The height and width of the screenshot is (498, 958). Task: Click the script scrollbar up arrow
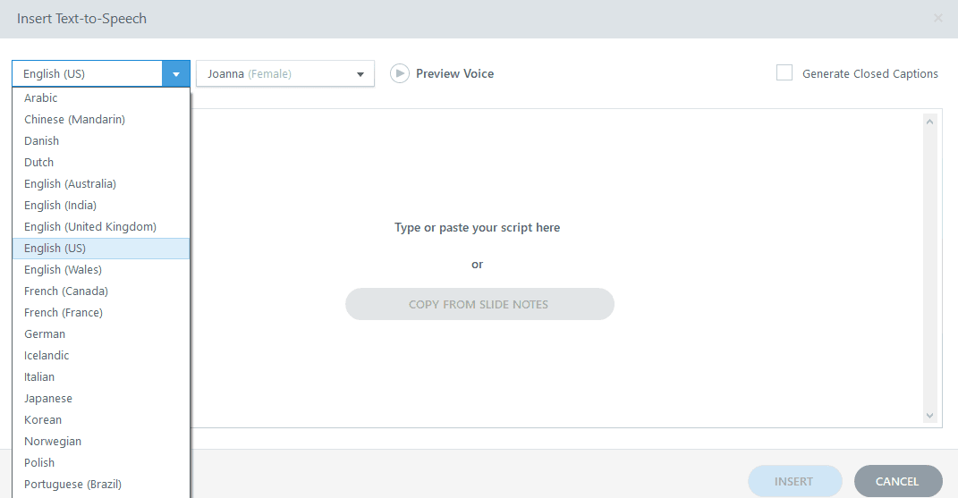(929, 122)
